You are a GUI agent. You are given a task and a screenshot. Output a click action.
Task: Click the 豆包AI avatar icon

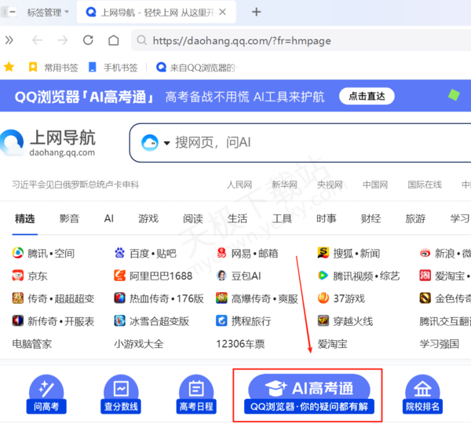click(x=221, y=276)
